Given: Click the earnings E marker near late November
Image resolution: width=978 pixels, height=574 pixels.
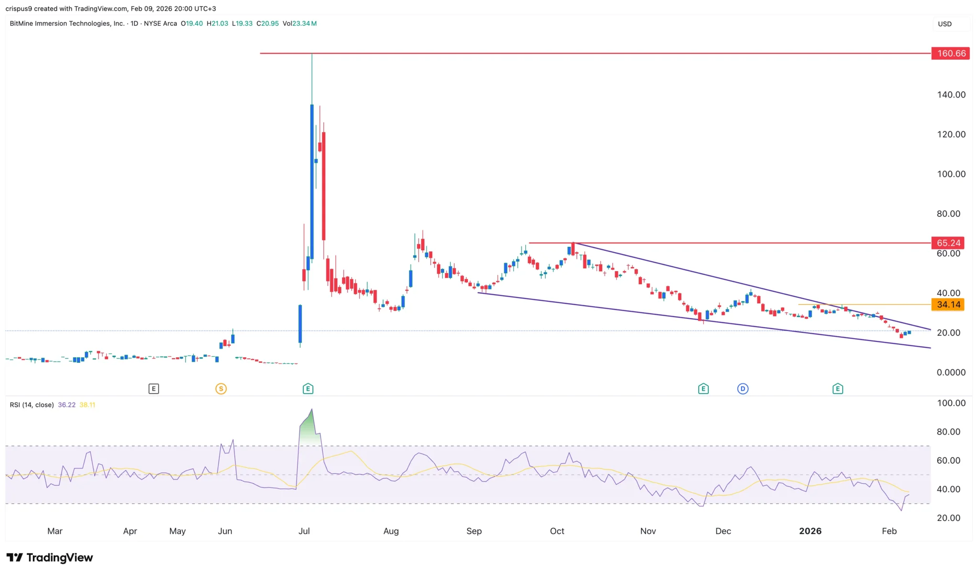Looking at the screenshot, I should pyautogui.click(x=703, y=389).
